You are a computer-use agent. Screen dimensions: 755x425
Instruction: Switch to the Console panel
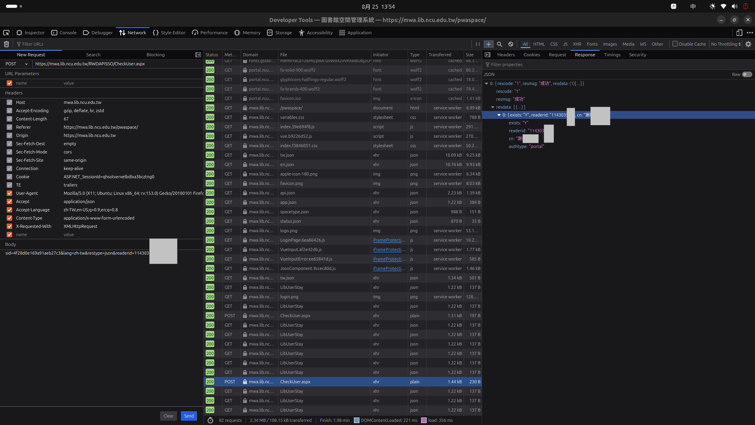tap(64, 33)
